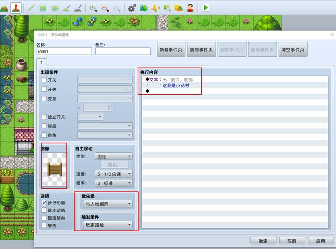Click the 应用 button
This screenshot has width=336, height=249.
321,241
